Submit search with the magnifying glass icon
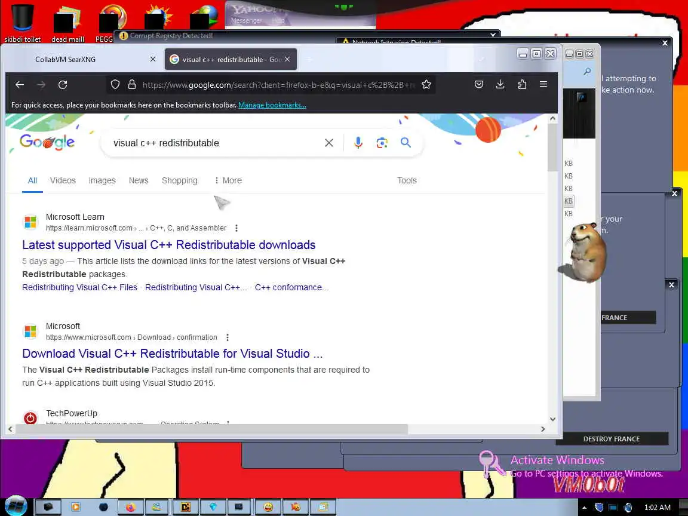The width and height of the screenshot is (688, 516). (x=406, y=143)
